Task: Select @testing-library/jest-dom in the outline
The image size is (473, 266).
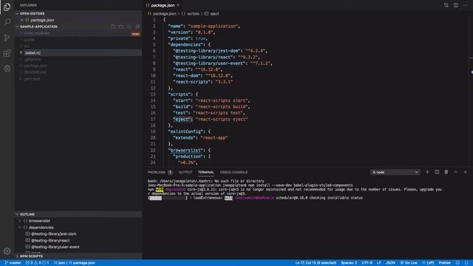Action: click(53, 233)
